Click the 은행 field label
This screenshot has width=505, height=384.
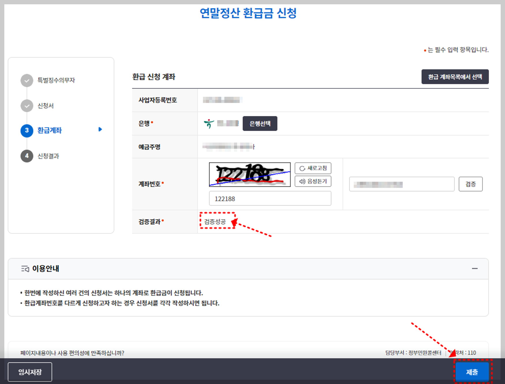[x=144, y=124]
